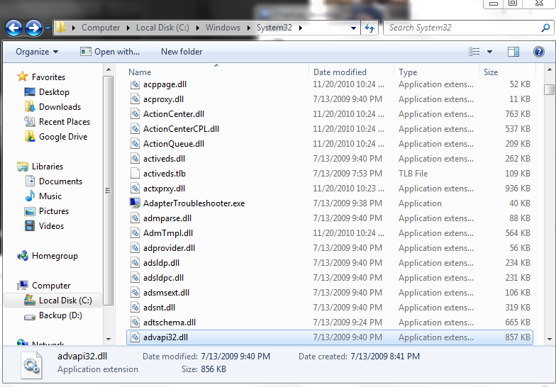Image resolution: width=556 pixels, height=387 pixels.
Task: Select file acproxy.dll
Action: point(163,99)
